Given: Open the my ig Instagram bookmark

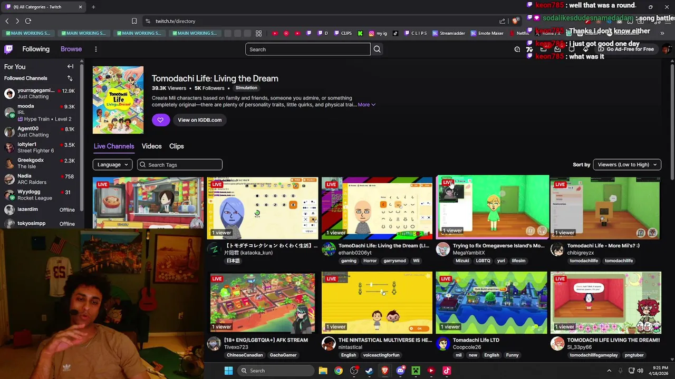Looking at the screenshot, I should coord(378,33).
